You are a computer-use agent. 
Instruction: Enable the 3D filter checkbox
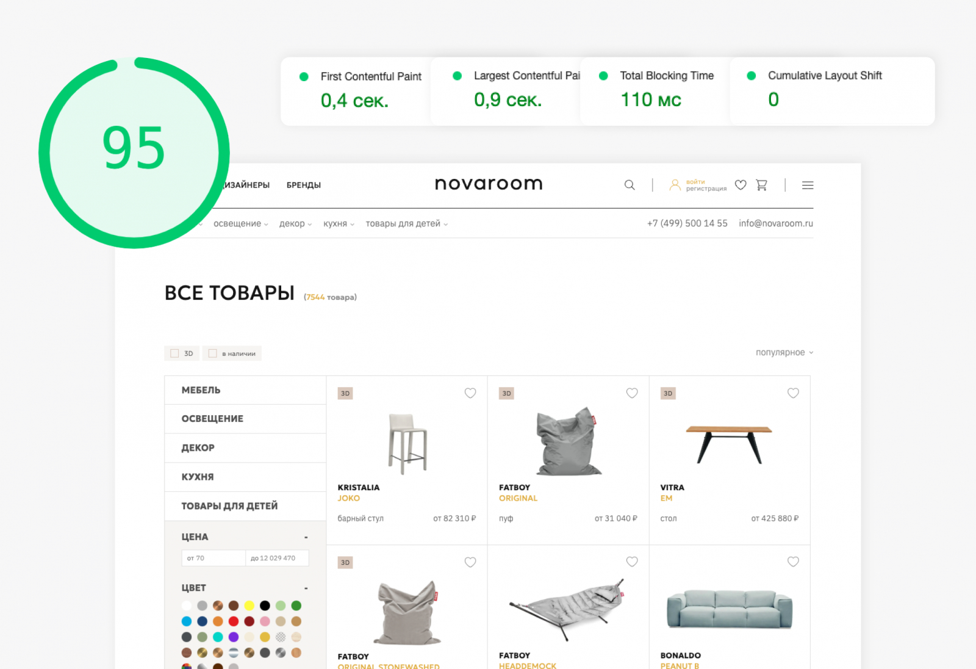point(174,353)
